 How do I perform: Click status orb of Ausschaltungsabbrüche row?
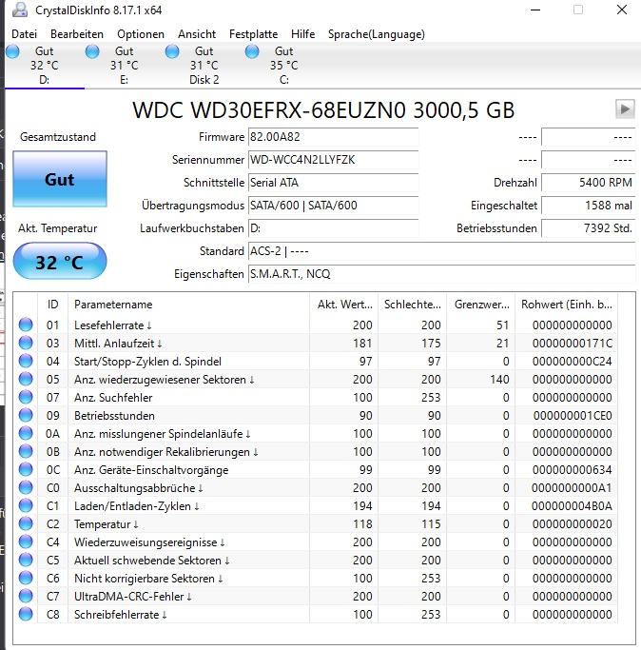(x=26, y=487)
